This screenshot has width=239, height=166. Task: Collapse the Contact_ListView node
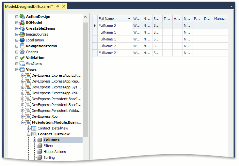[x=28, y=134]
